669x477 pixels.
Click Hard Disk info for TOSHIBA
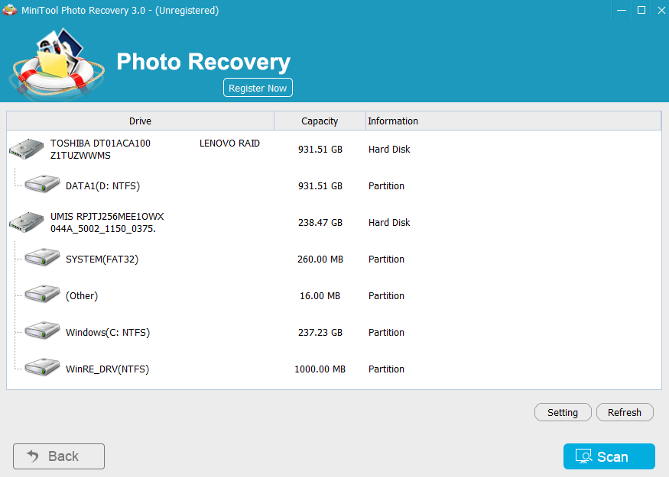tap(389, 149)
